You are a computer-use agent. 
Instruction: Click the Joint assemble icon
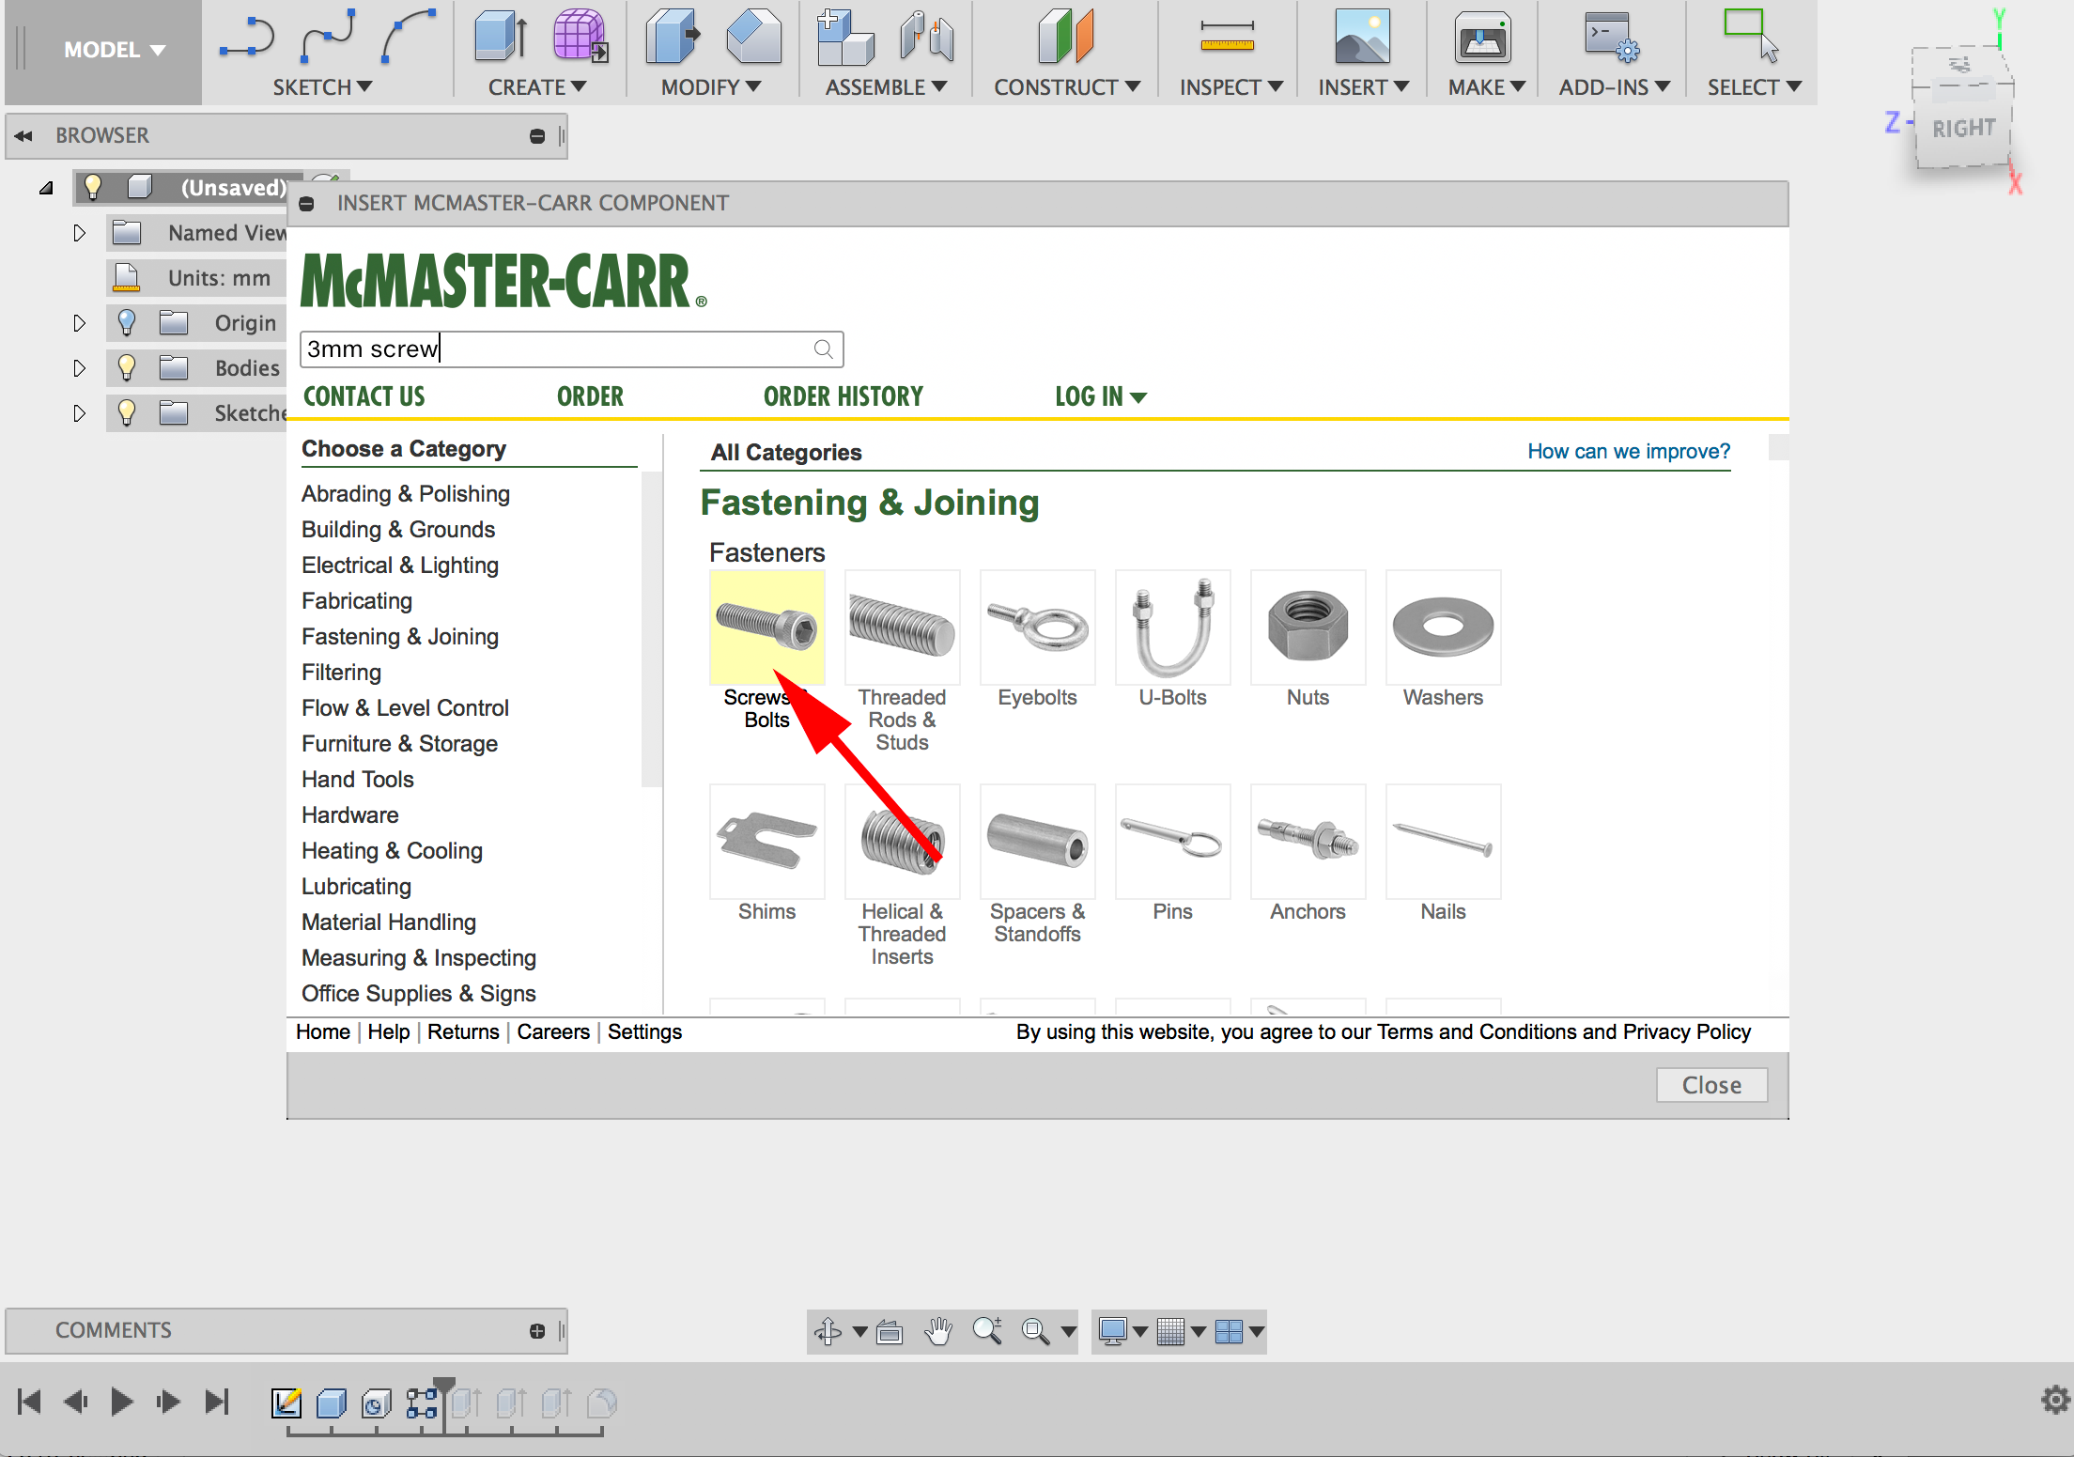(926, 38)
